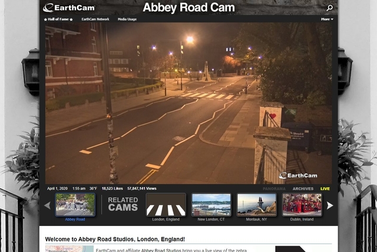Select the Montauk, NY cam thumbnail

click(257, 205)
